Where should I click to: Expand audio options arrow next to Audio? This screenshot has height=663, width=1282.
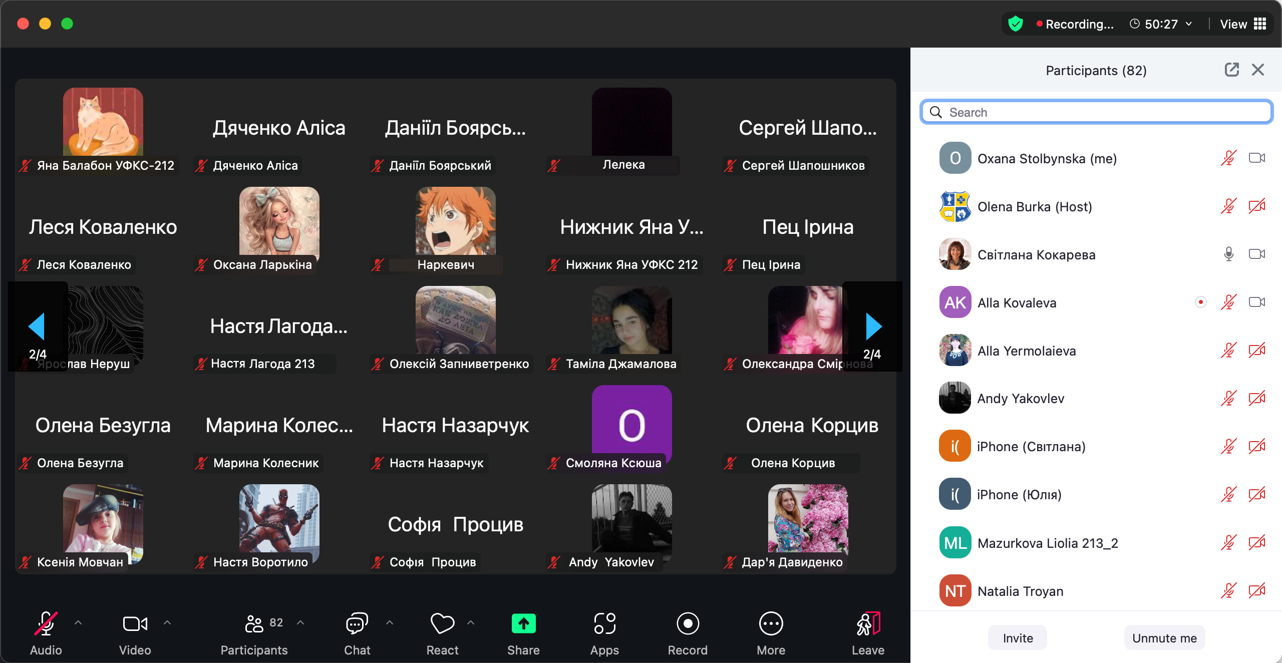click(78, 622)
